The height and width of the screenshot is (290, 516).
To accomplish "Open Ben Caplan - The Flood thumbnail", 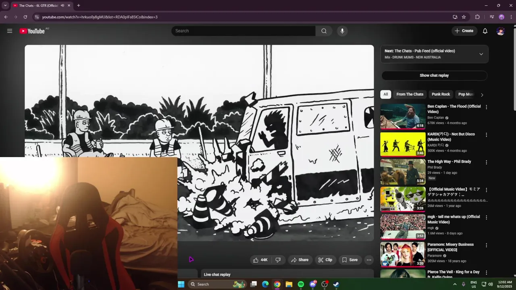I will [403, 116].
